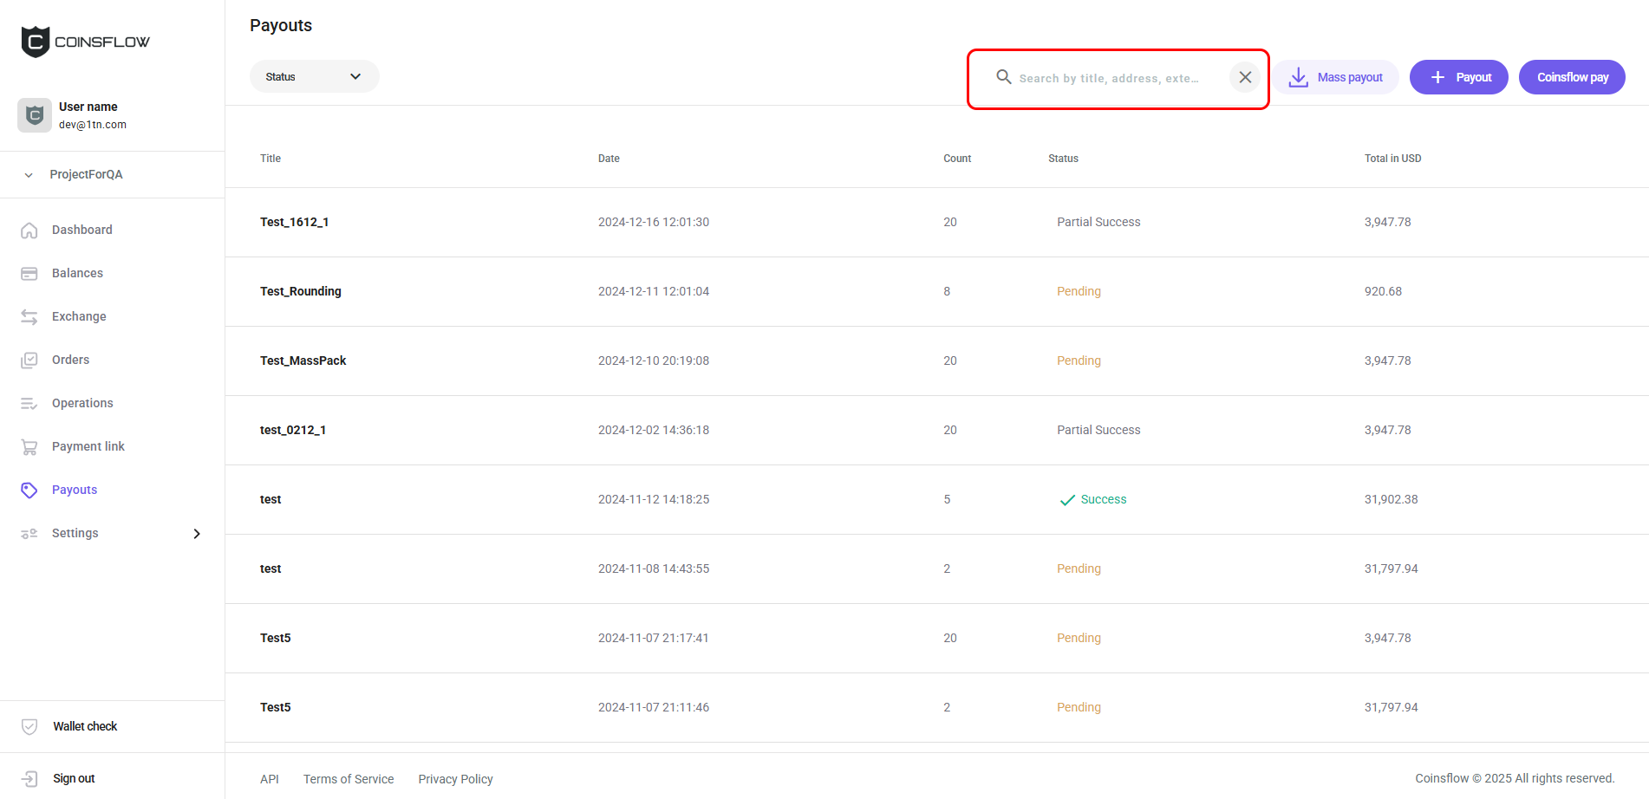Image resolution: width=1649 pixels, height=799 pixels.
Task: Select the Payment link icon
Action: [x=29, y=446]
